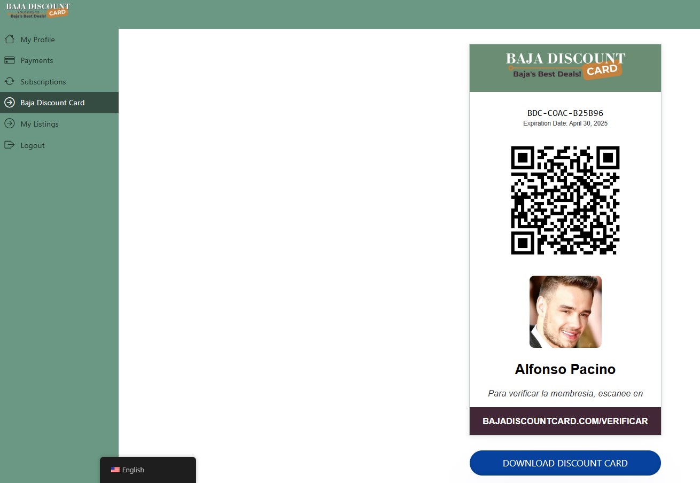Click the arrow circle icon beside Baja Discount Card

coord(9,103)
